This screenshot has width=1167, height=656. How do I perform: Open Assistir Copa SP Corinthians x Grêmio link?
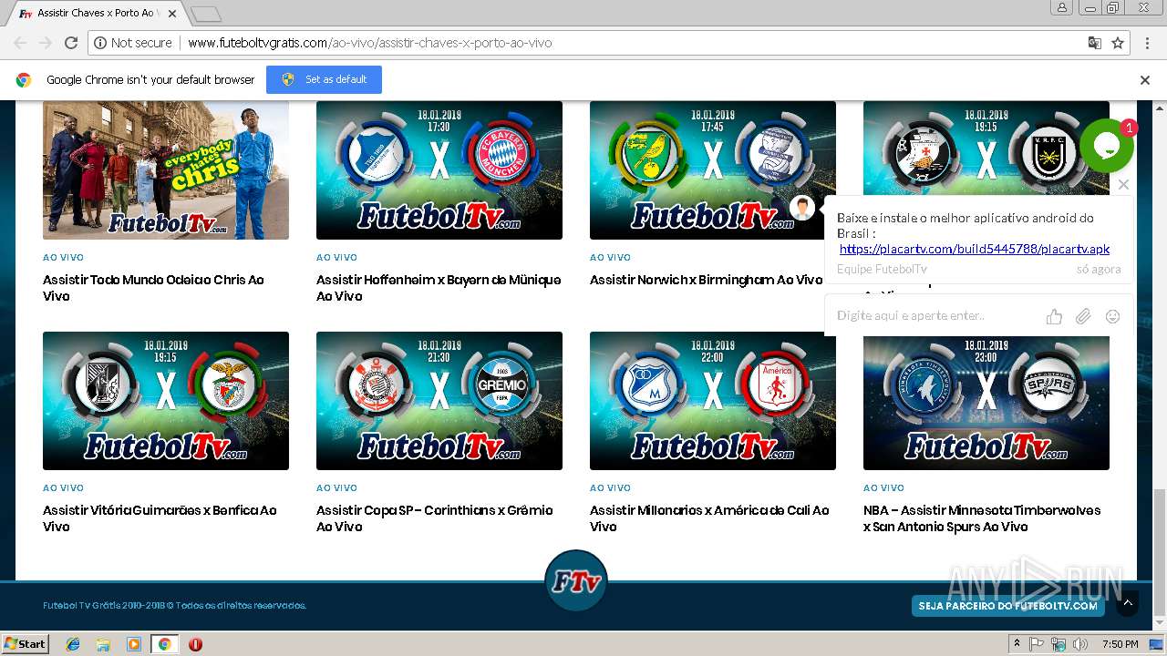point(435,518)
